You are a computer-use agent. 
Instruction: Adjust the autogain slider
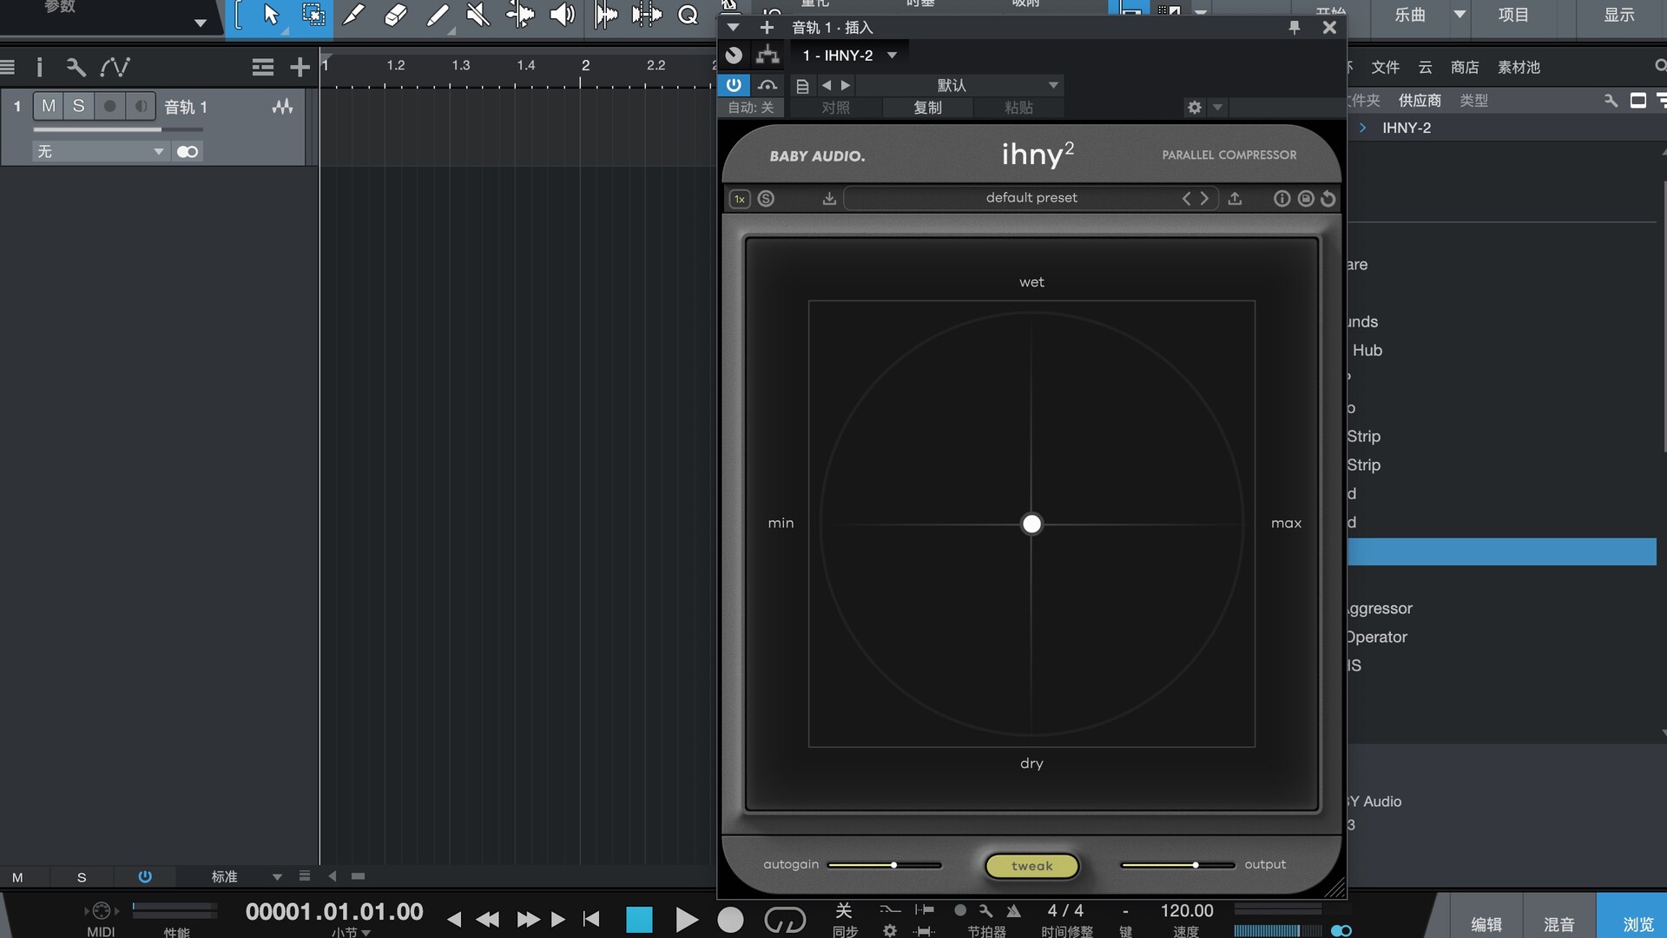(885, 865)
